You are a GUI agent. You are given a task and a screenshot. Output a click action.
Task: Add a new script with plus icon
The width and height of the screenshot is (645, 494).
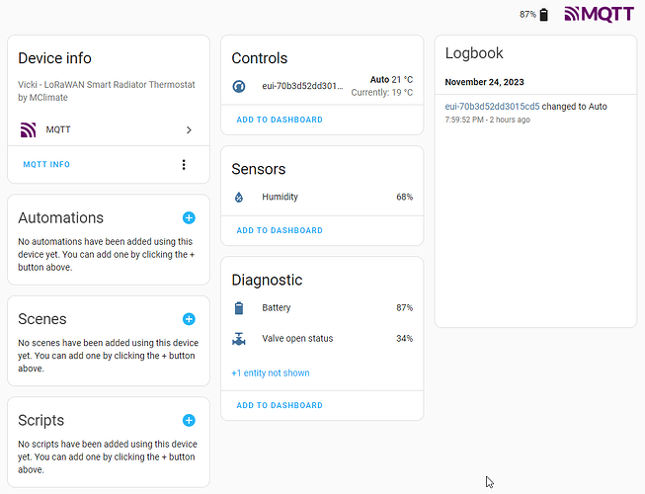[x=189, y=421]
